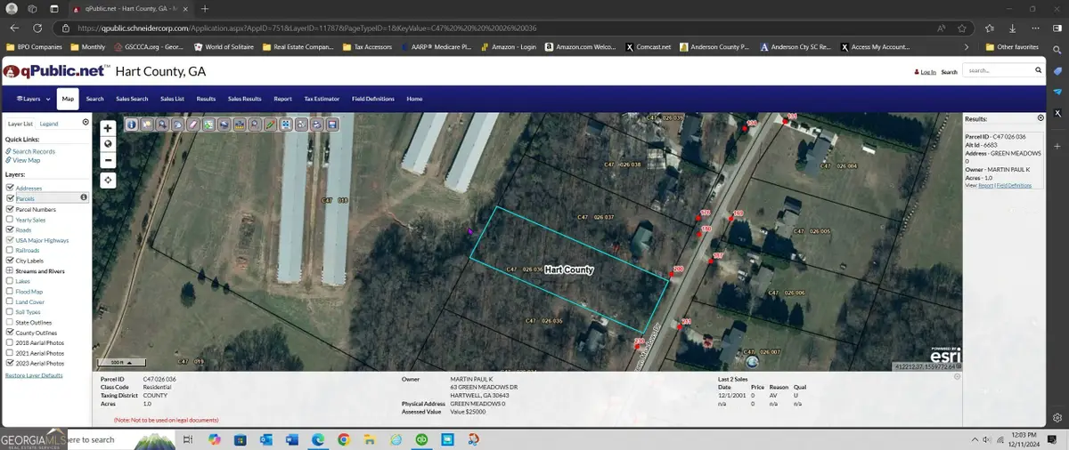Enable the Flood Map layer checkbox
Screen dimensions: 1069x450
point(10,292)
